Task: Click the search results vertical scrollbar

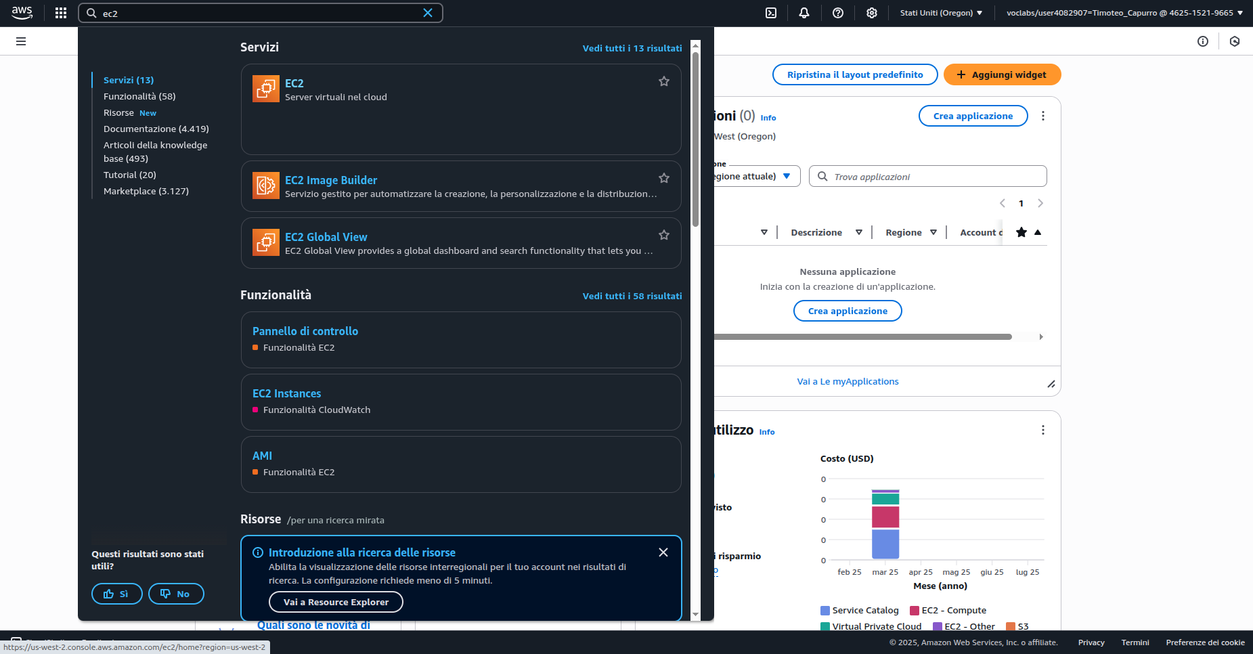Action: (x=695, y=139)
